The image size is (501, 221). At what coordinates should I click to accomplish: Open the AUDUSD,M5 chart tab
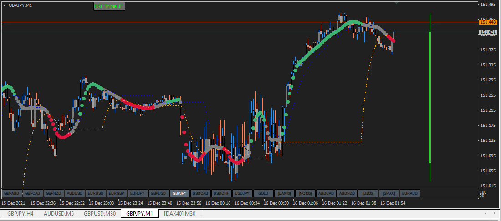point(59,214)
